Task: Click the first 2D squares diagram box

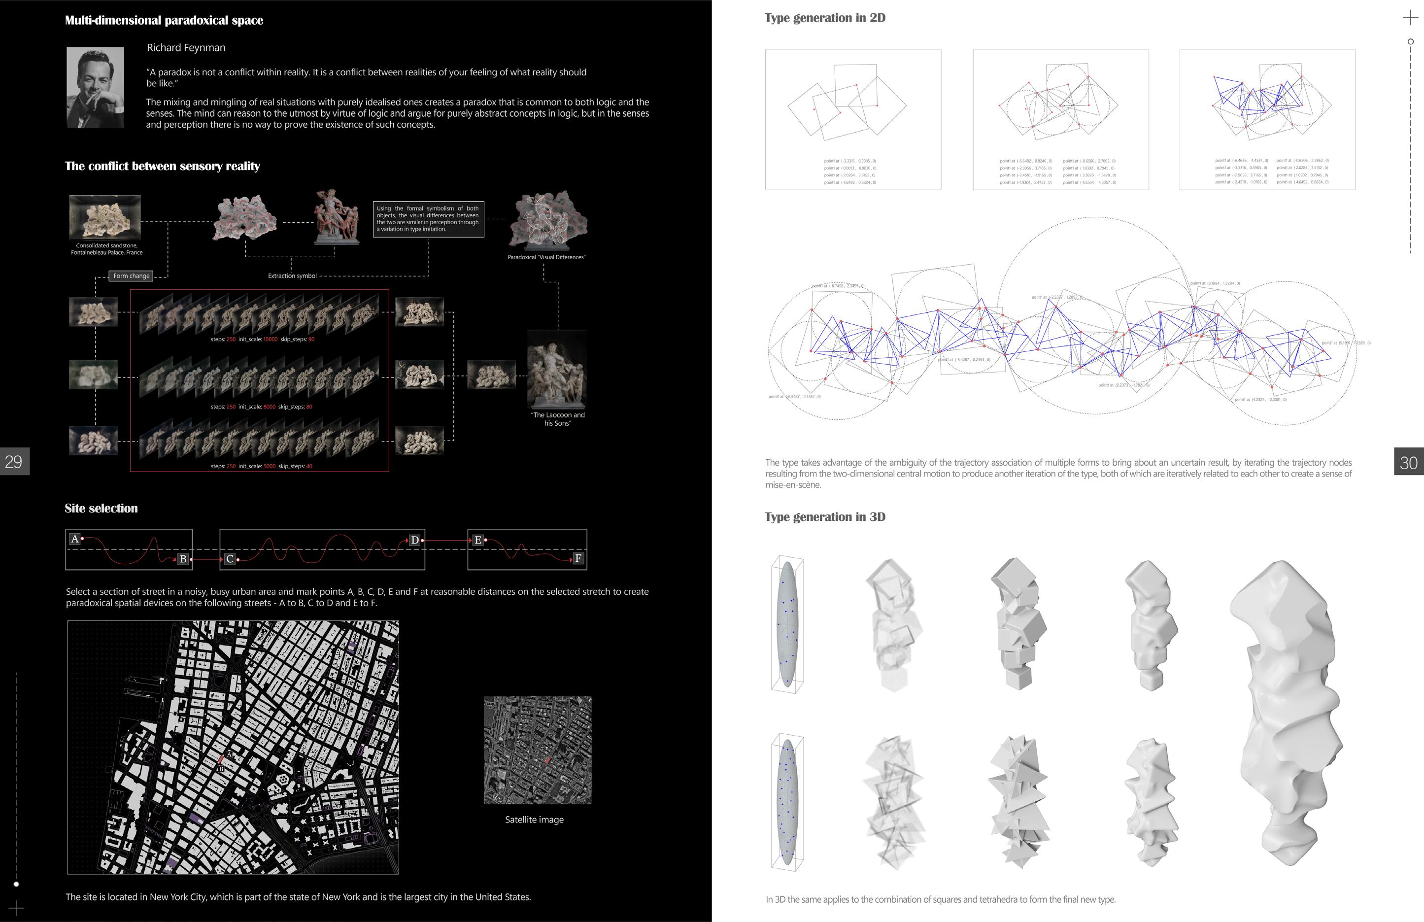Action: point(852,120)
